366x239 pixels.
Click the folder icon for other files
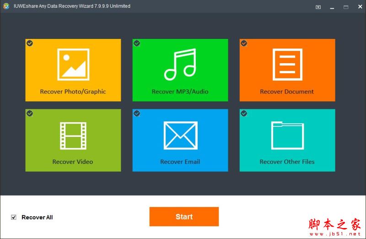coord(287,136)
